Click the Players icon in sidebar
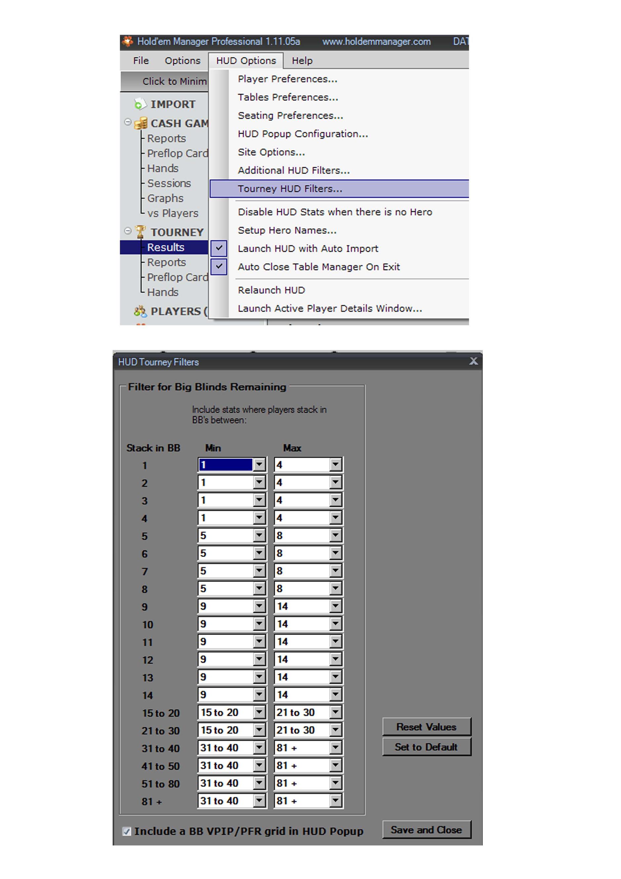621x879 pixels. pos(141,311)
